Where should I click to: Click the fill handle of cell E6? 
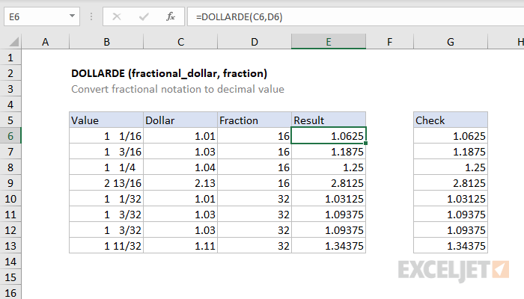365,144
